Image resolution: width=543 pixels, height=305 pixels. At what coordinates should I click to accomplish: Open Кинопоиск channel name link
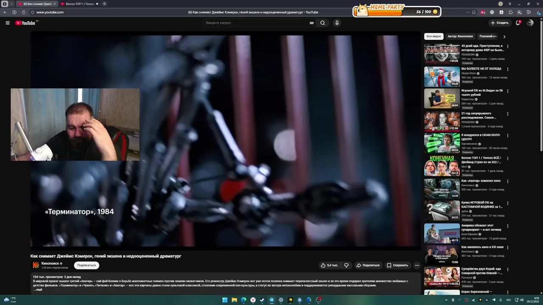[x=50, y=263]
